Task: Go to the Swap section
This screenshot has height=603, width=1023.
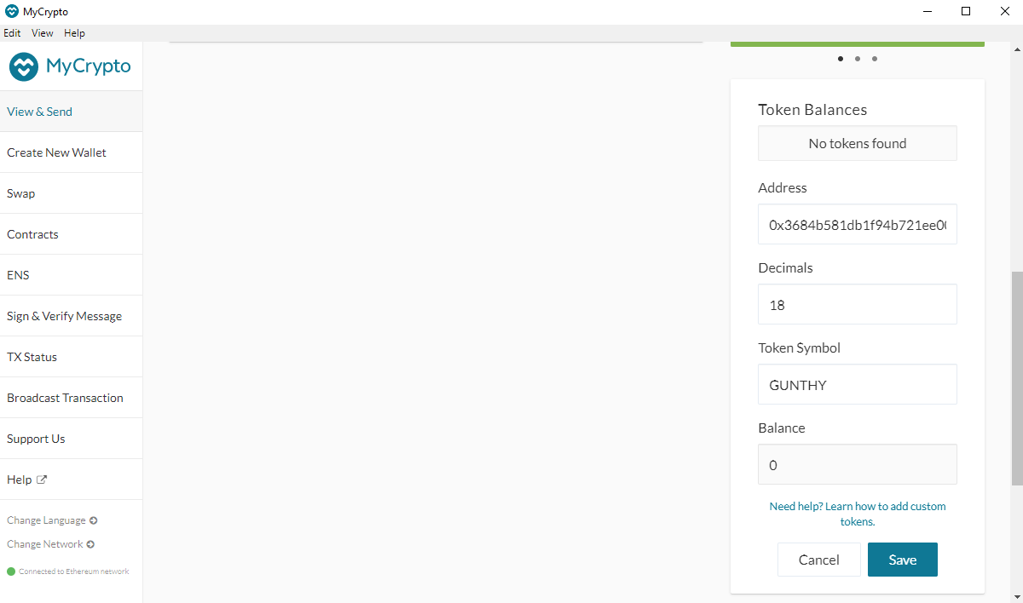Action: pyautogui.click(x=21, y=193)
